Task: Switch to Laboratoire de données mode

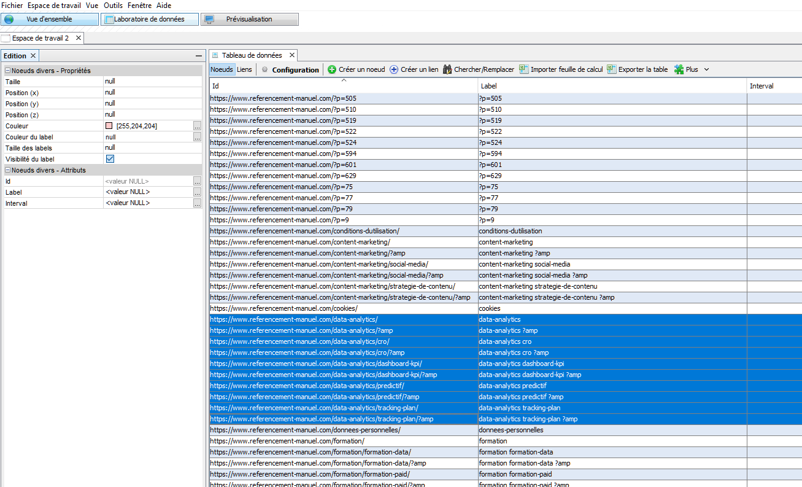Action: (149, 19)
